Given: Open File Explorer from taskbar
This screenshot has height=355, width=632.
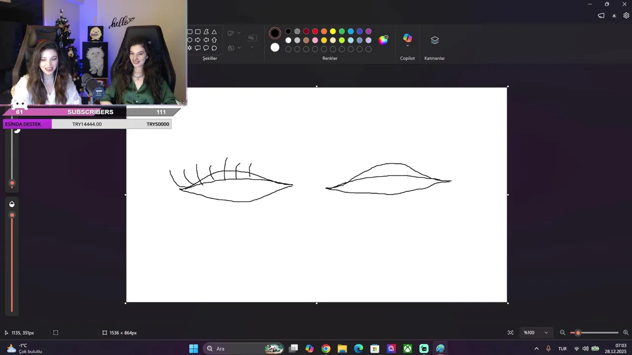Looking at the screenshot, I should pos(342,349).
